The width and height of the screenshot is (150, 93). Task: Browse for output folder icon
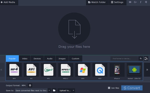pos(54,90)
